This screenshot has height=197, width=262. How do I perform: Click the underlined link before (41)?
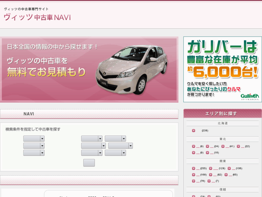click(x=227, y=147)
